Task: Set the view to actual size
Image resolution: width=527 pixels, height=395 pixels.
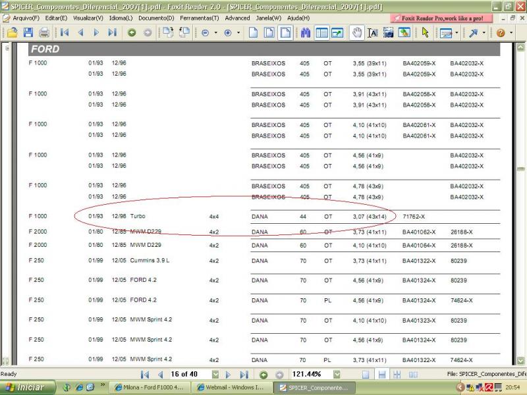Action: click(253, 32)
